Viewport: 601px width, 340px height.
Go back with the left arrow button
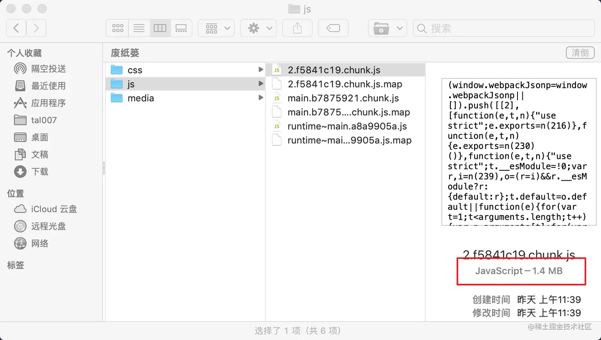[16, 28]
